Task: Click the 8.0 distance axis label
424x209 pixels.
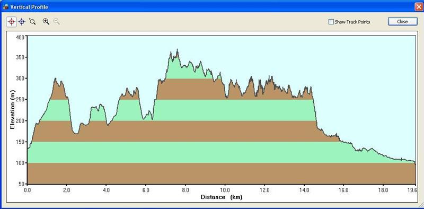Action: coord(185,190)
